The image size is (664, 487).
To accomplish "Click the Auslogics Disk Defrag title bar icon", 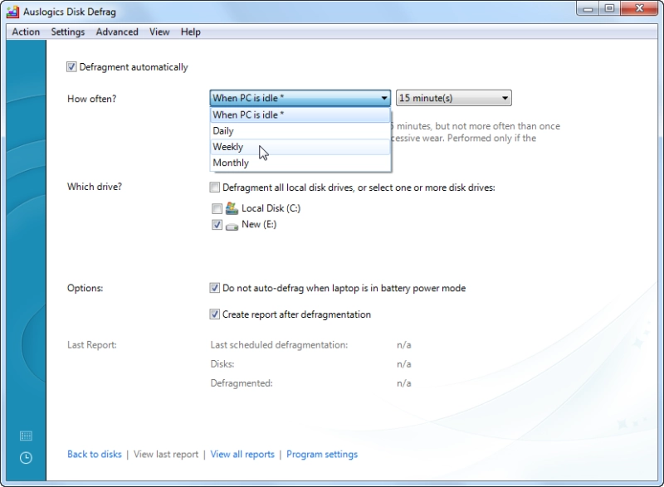I will [12, 12].
